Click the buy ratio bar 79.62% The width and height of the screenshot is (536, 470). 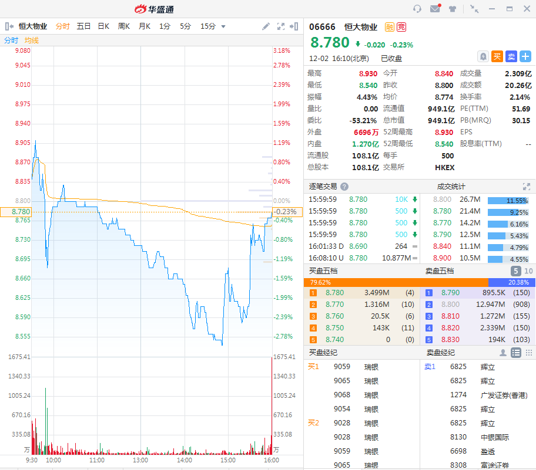click(396, 282)
